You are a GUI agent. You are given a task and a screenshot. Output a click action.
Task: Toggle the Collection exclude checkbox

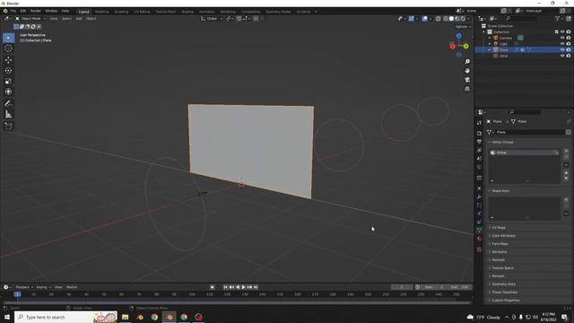[556, 32]
